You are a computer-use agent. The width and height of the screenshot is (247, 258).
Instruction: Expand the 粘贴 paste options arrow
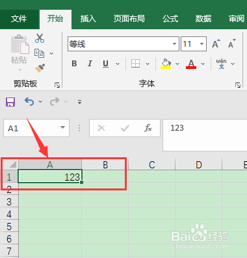click(x=20, y=70)
